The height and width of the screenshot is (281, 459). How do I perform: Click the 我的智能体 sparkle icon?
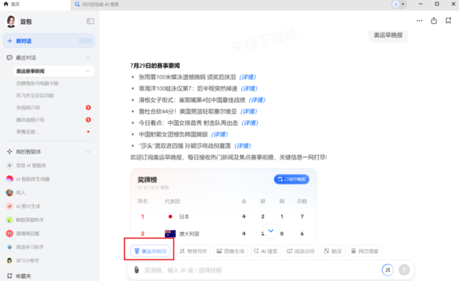[9, 152]
